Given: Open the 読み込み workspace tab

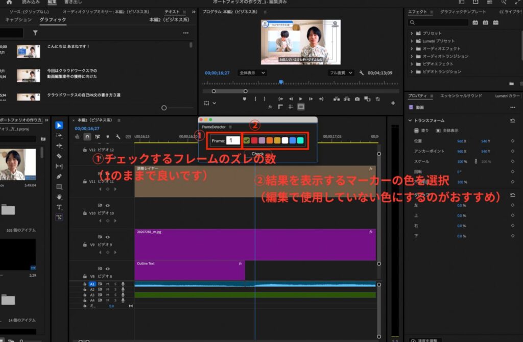Looking at the screenshot, I should 31,2.
